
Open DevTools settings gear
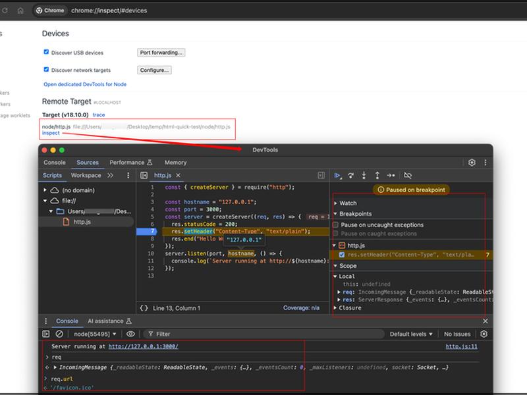click(472, 163)
